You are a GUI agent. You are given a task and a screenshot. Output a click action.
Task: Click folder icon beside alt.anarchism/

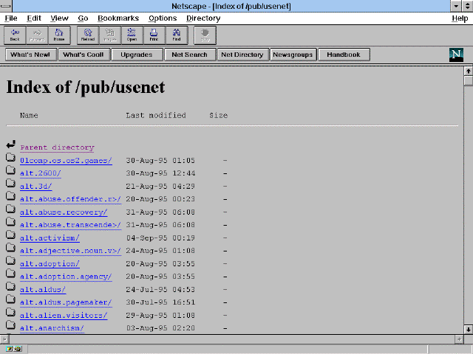click(x=10, y=325)
